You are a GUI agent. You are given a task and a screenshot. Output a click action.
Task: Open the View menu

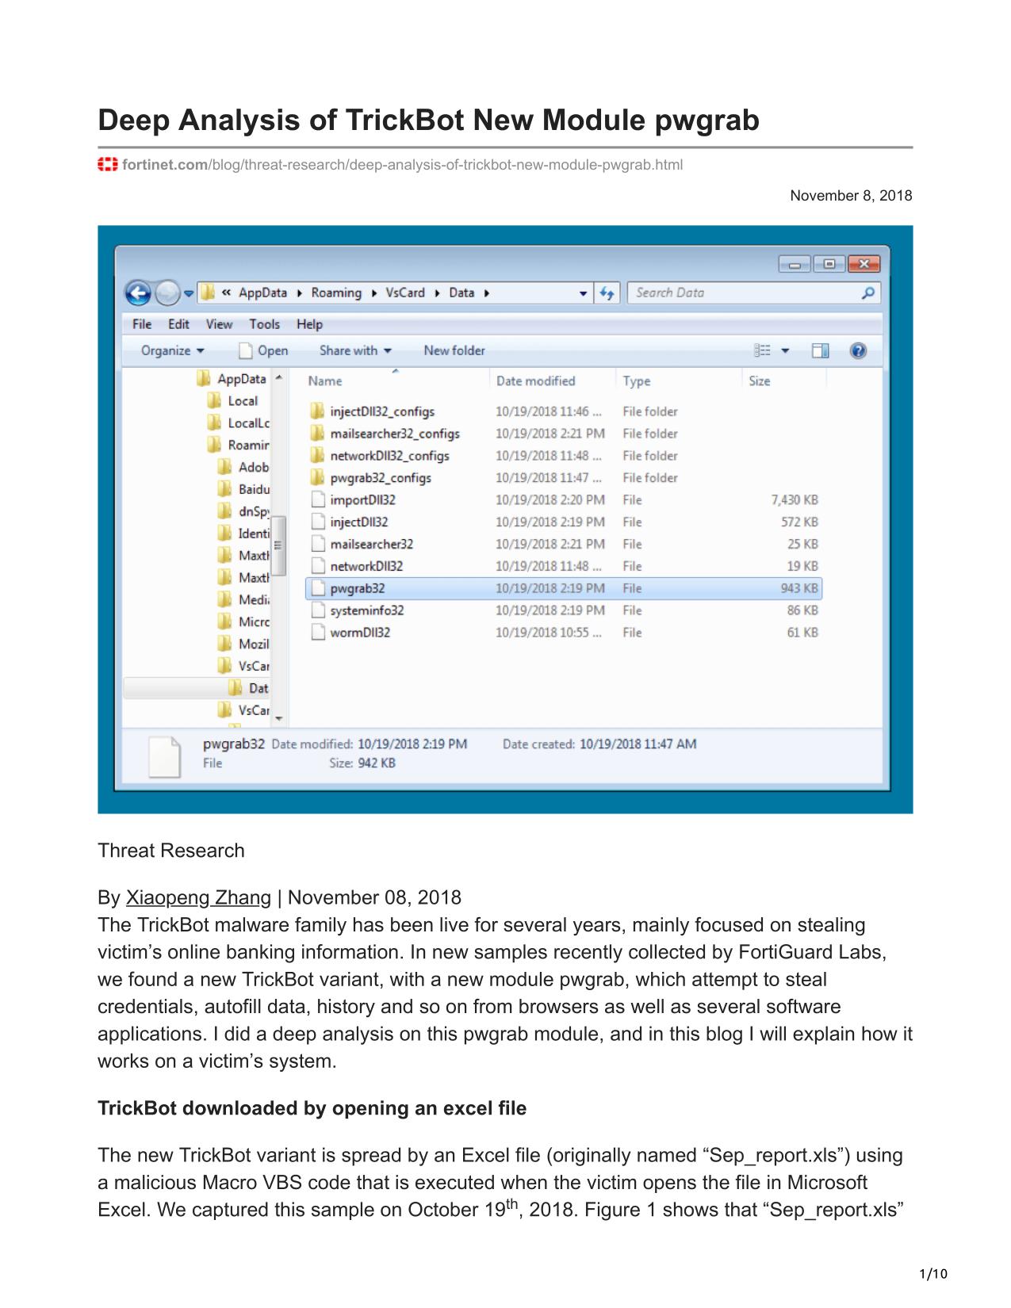pos(219,324)
